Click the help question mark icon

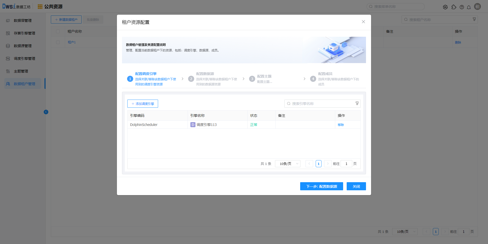click(462, 7)
